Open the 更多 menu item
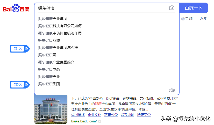The height and width of the screenshot is (125, 214). pos(203,19)
